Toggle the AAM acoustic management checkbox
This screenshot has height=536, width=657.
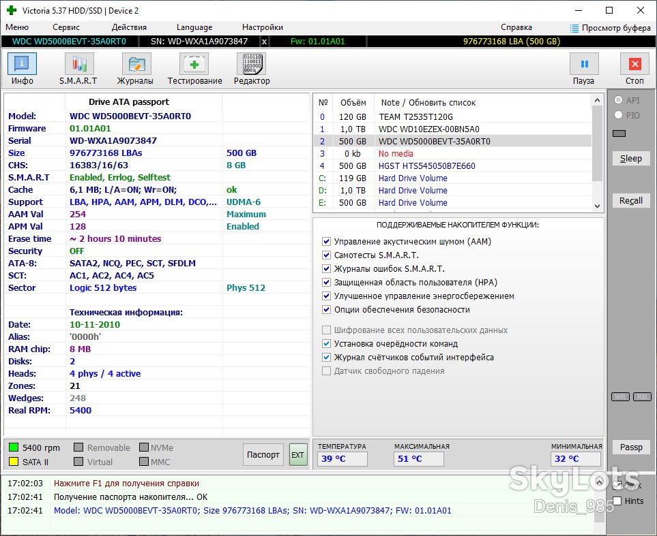tap(326, 241)
